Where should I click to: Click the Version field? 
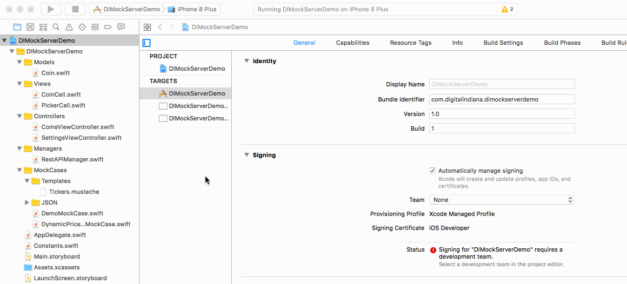(x=502, y=114)
